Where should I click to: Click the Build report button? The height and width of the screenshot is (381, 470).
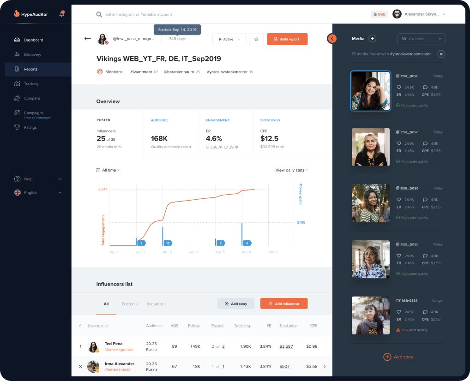(287, 40)
